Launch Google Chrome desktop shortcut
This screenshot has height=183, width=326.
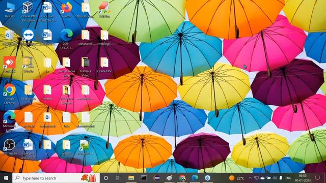point(9,94)
